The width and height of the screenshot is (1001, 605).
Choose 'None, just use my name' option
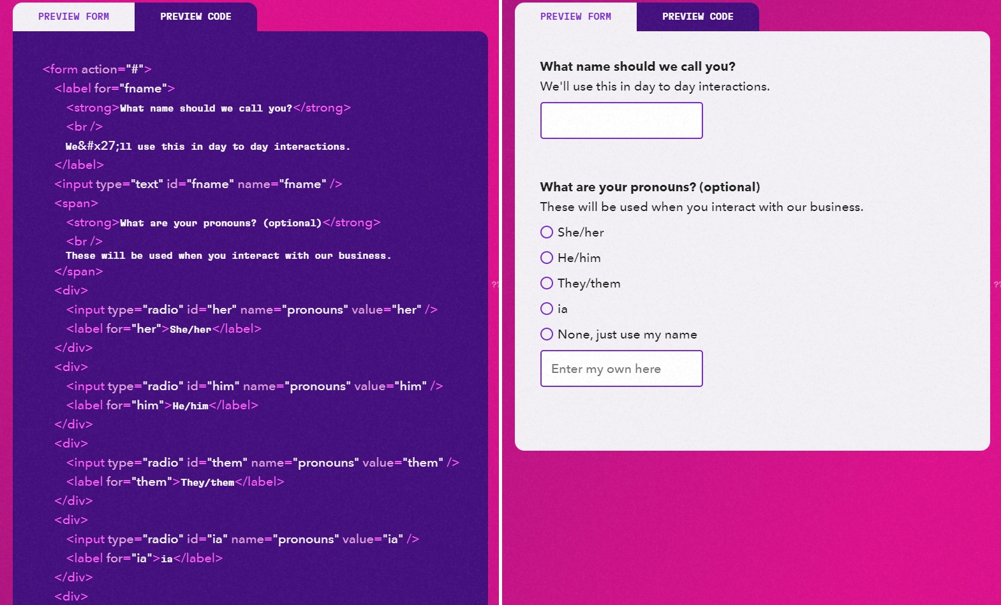pyautogui.click(x=547, y=334)
